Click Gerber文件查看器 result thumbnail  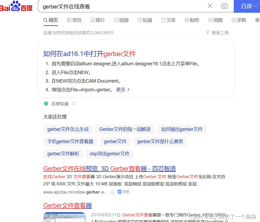[x=65, y=217]
